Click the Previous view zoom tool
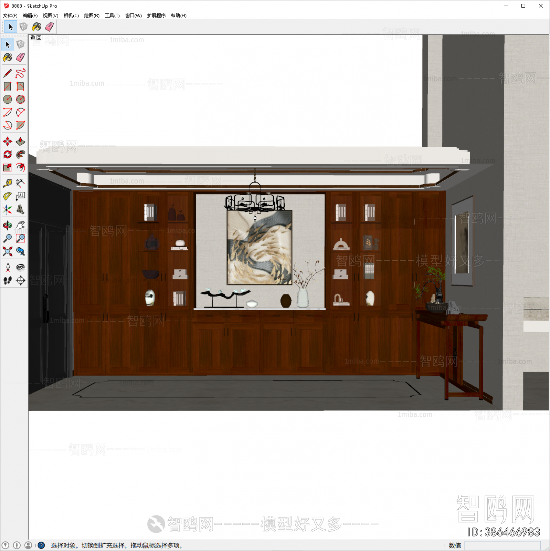The height and width of the screenshot is (551, 550). pos(21,251)
